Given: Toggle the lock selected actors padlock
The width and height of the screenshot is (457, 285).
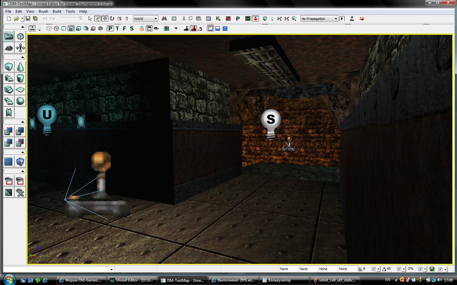Looking at the screenshot, I should coord(142,28).
